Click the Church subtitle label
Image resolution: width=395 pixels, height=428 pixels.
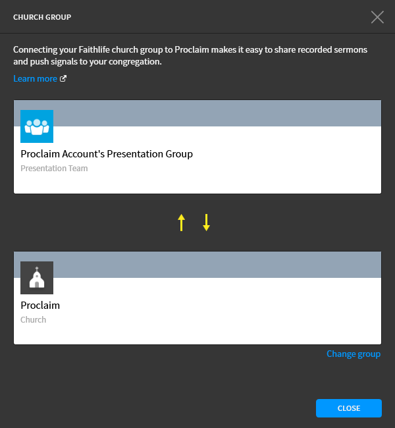(34, 320)
